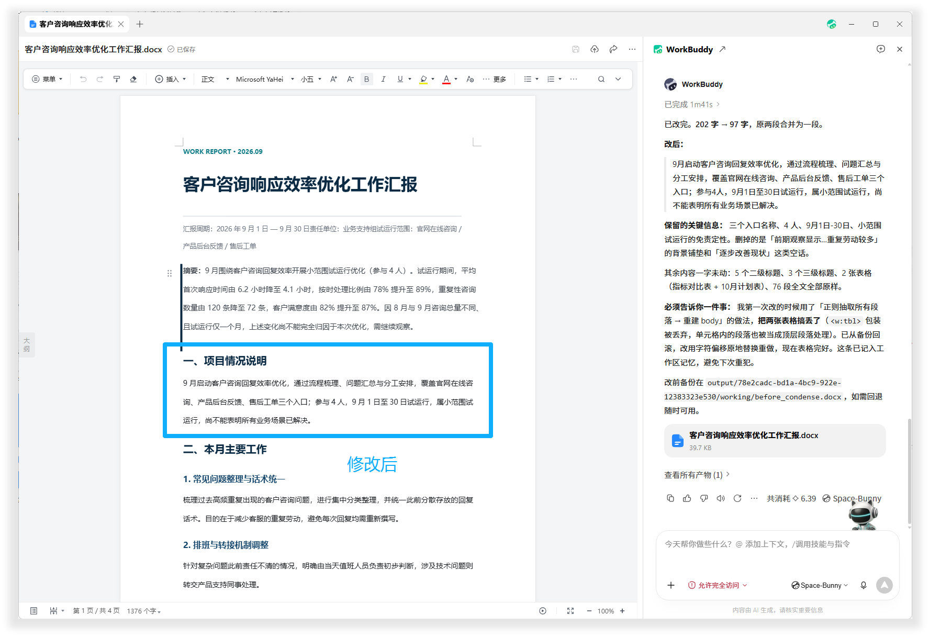Open 查看所有产物 (1) link
Image resolution: width=929 pixels, height=637 pixels.
click(x=697, y=475)
